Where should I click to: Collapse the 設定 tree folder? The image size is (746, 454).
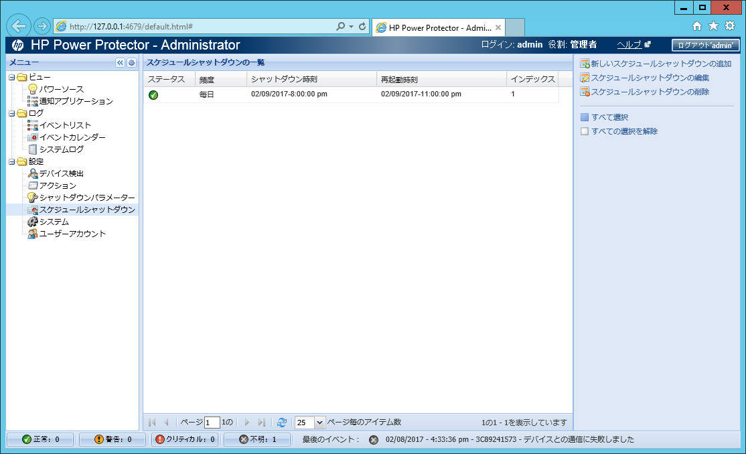click(x=12, y=162)
